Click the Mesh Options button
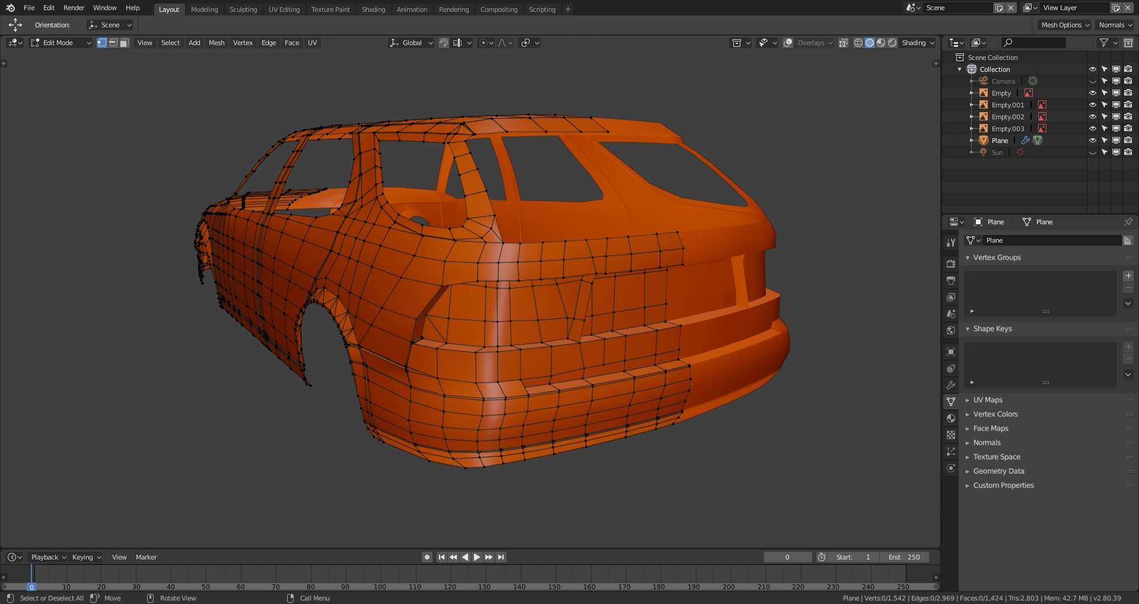This screenshot has height=604, width=1139. point(1065,25)
